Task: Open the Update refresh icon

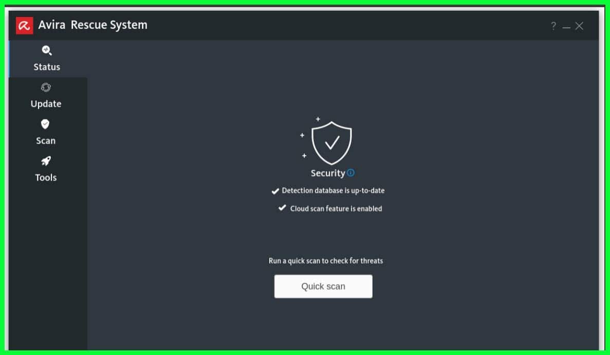Action: [46, 87]
